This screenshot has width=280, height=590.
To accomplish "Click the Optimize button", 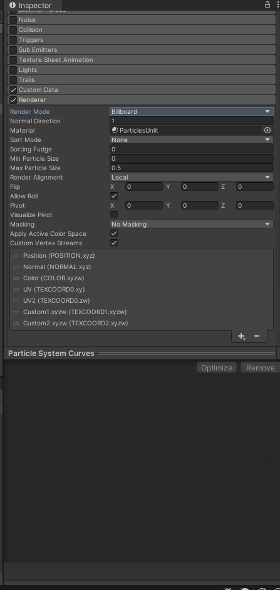I will coord(217,368).
